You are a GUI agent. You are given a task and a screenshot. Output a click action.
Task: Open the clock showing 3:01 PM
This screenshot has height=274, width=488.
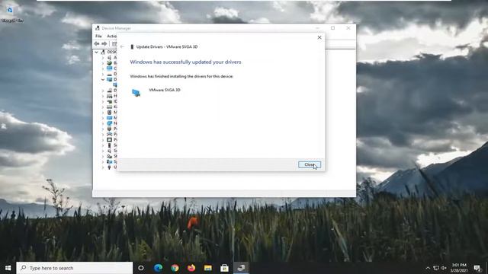point(459,268)
